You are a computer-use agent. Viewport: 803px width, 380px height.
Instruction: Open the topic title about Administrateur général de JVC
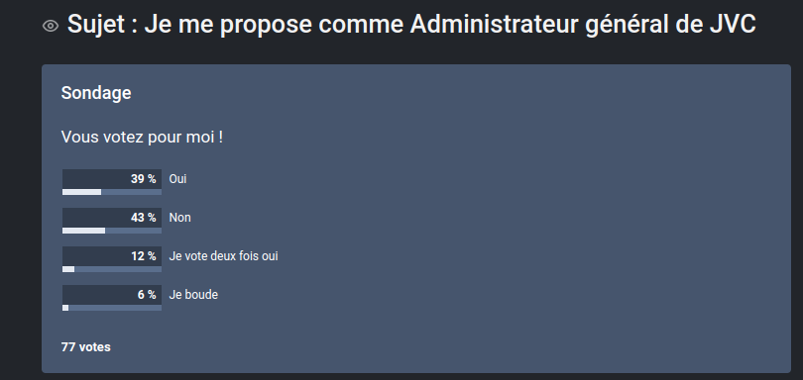[411, 24]
